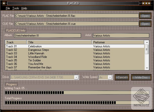Viewport: 154px width, 112px height.
Task: Click the Write Disc button
Action: click(141, 77)
